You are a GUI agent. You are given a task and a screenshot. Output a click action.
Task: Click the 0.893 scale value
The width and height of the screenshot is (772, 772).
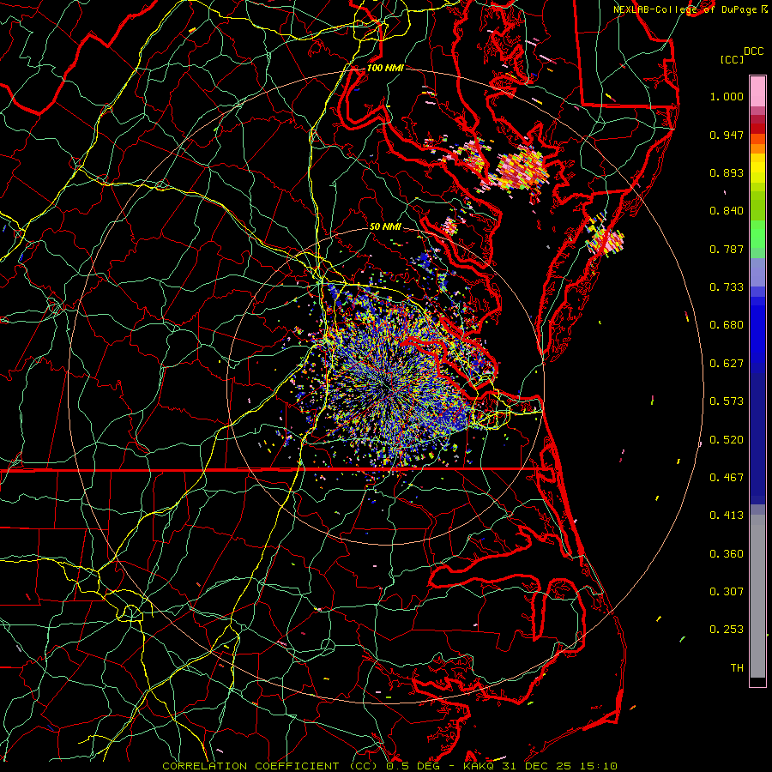pyautogui.click(x=727, y=172)
